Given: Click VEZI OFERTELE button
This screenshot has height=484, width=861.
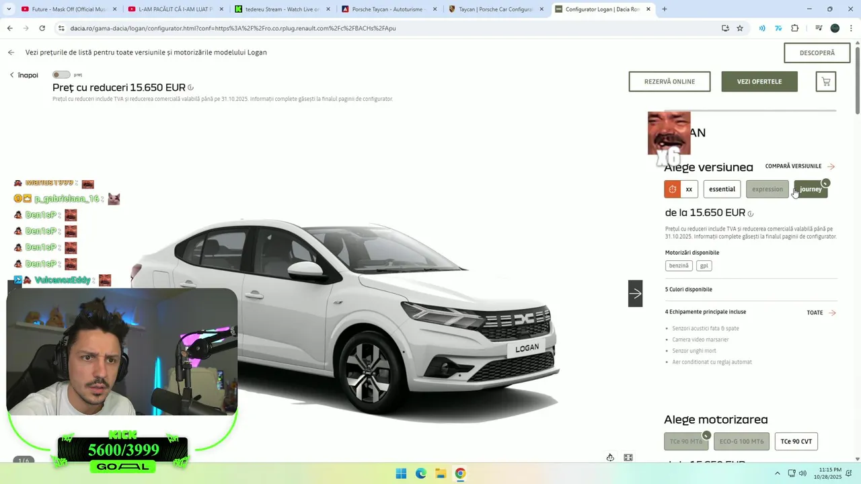Looking at the screenshot, I should click(759, 81).
